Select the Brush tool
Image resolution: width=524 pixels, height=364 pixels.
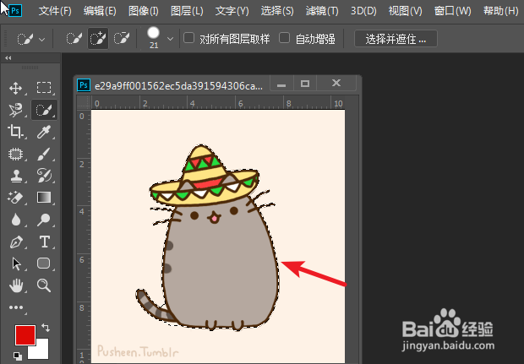[44, 154]
